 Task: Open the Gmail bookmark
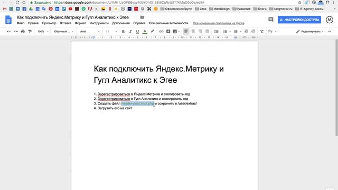tap(5, 9)
